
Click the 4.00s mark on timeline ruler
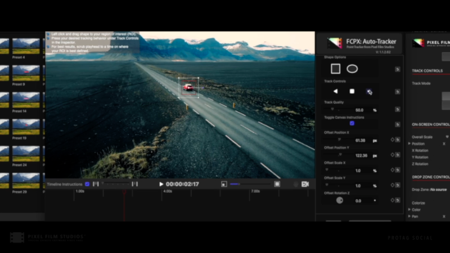168,191
